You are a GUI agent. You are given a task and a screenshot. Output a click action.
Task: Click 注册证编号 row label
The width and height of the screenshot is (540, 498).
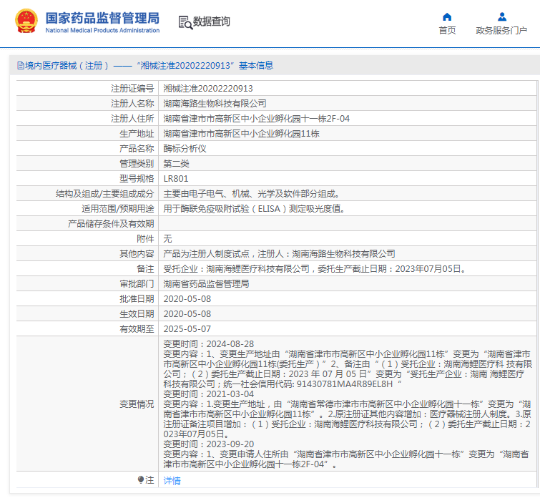click(x=132, y=89)
